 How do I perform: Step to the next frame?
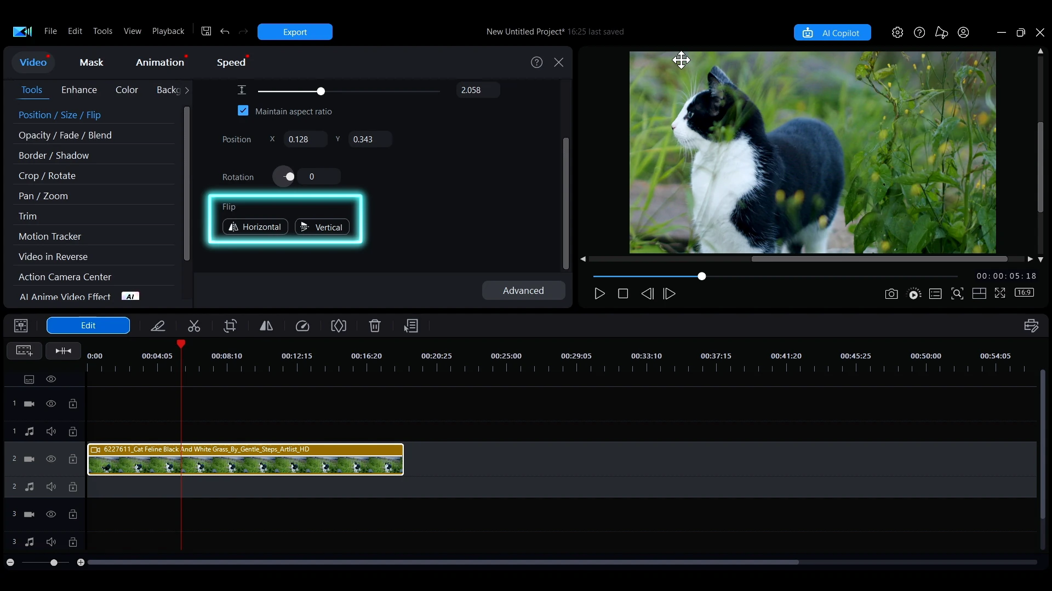[670, 294]
